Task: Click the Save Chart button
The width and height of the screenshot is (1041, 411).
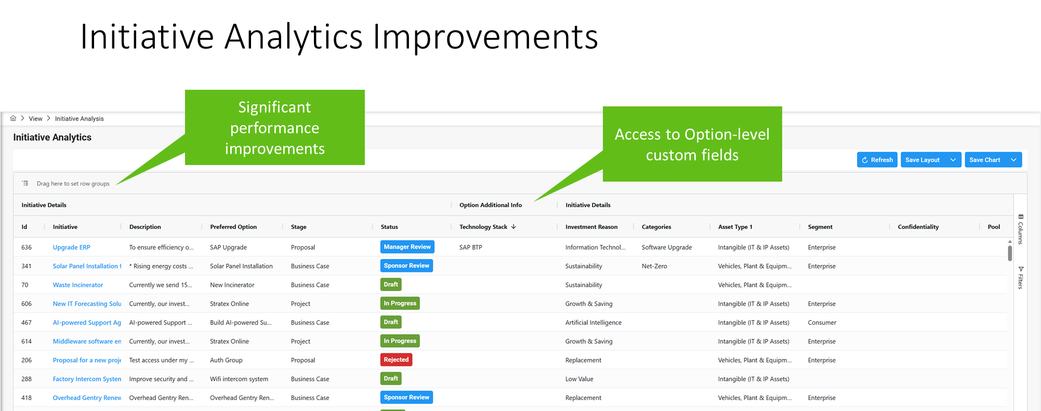Action: [984, 160]
